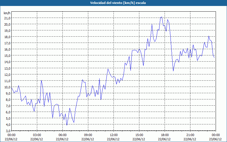Viewport: 227px width, 142px height.
Task: Click the 20,0 y-axis value
Action: click(8, 24)
